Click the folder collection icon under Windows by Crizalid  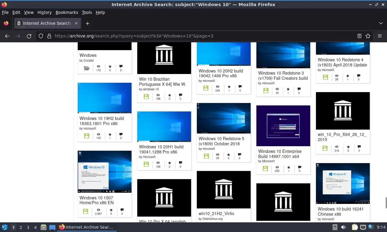click(x=87, y=68)
